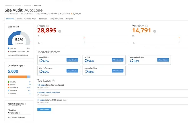Screen dimensions: 188x125
Task: Go to the Progress tab
Action: (x=69, y=19)
